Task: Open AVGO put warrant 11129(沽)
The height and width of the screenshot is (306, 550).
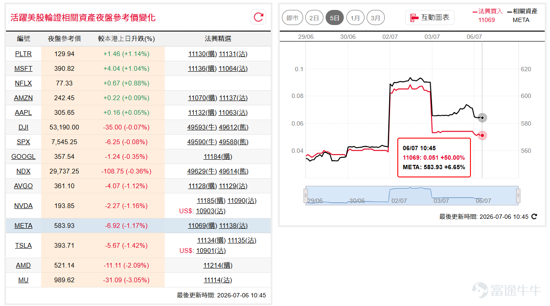Action: [x=233, y=186]
